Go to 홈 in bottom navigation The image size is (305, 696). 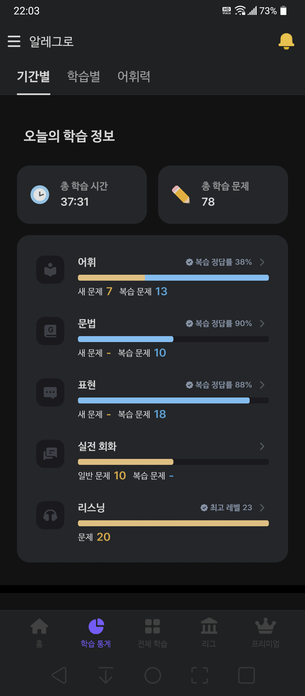tap(39, 633)
